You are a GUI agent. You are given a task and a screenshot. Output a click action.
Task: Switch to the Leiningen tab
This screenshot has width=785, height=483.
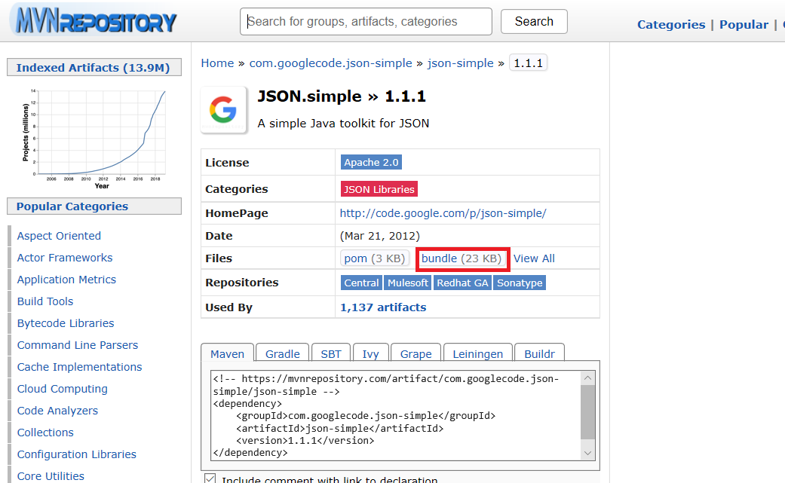(477, 353)
